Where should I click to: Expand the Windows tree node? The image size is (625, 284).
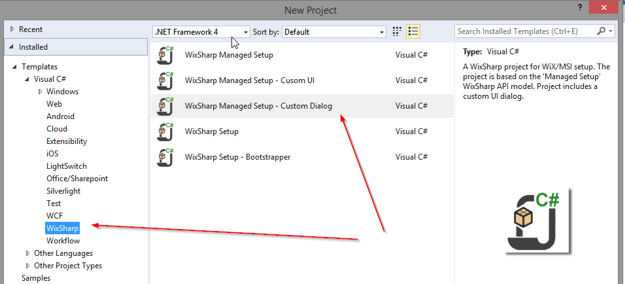tap(40, 92)
